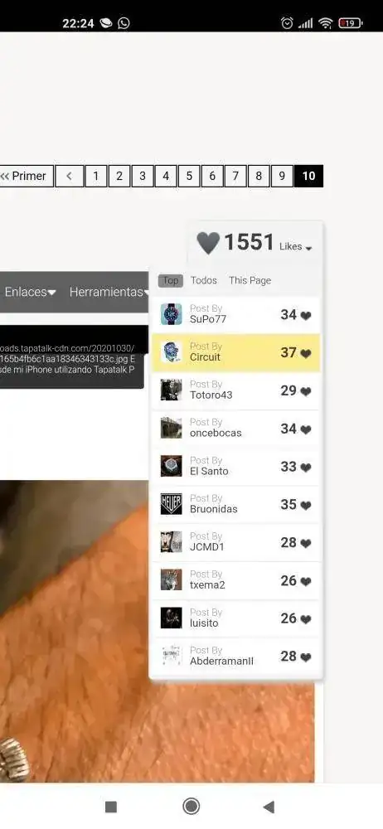Click the previous page arrow button

(70, 176)
